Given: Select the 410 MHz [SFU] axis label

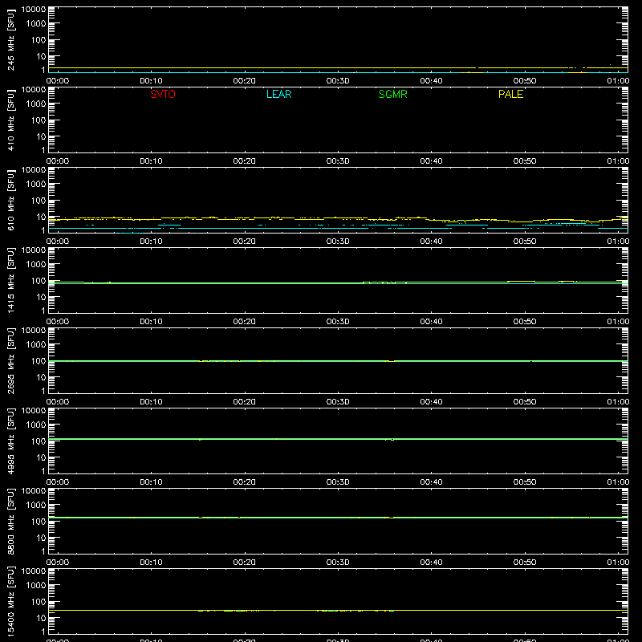Looking at the screenshot, I should pos(10,120).
